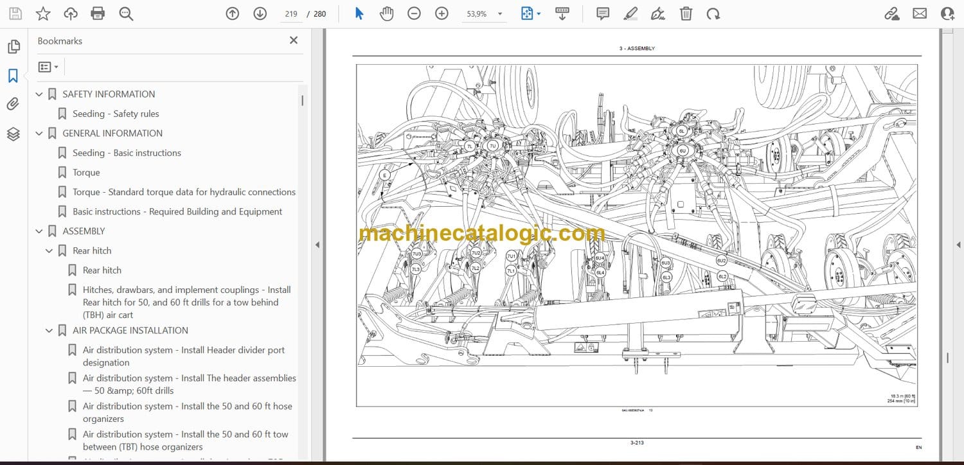
Task: Open the find text search tool
Action: pos(126,13)
